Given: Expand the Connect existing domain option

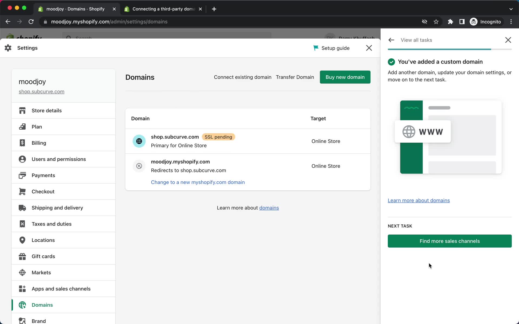Looking at the screenshot, I should 242,77.
